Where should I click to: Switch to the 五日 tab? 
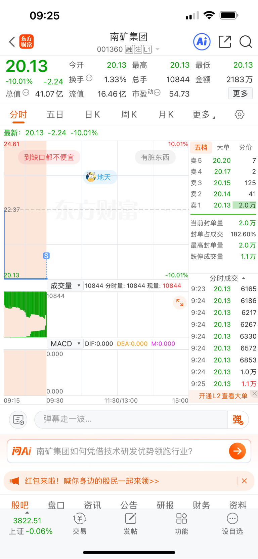point(55,115)
